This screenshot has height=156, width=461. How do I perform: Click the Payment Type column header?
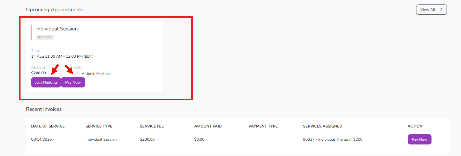click(263, 126)
